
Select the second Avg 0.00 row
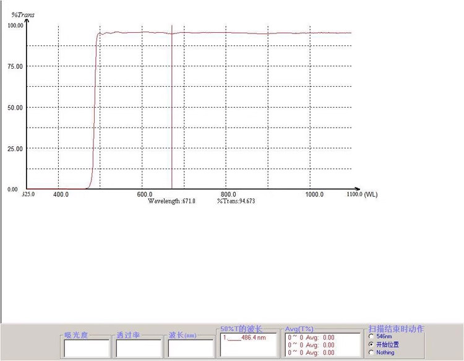[x=311, y=345]
